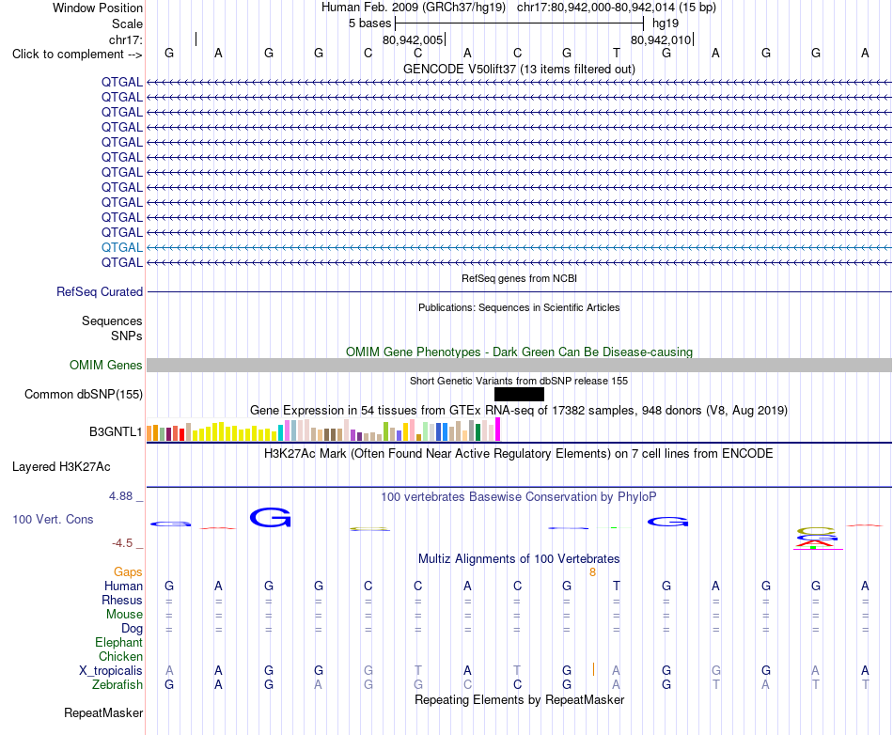Screen dimensions: 893x735
Task: Open the GTEx Gene Expression track title
Action: (x=519, y=410)
